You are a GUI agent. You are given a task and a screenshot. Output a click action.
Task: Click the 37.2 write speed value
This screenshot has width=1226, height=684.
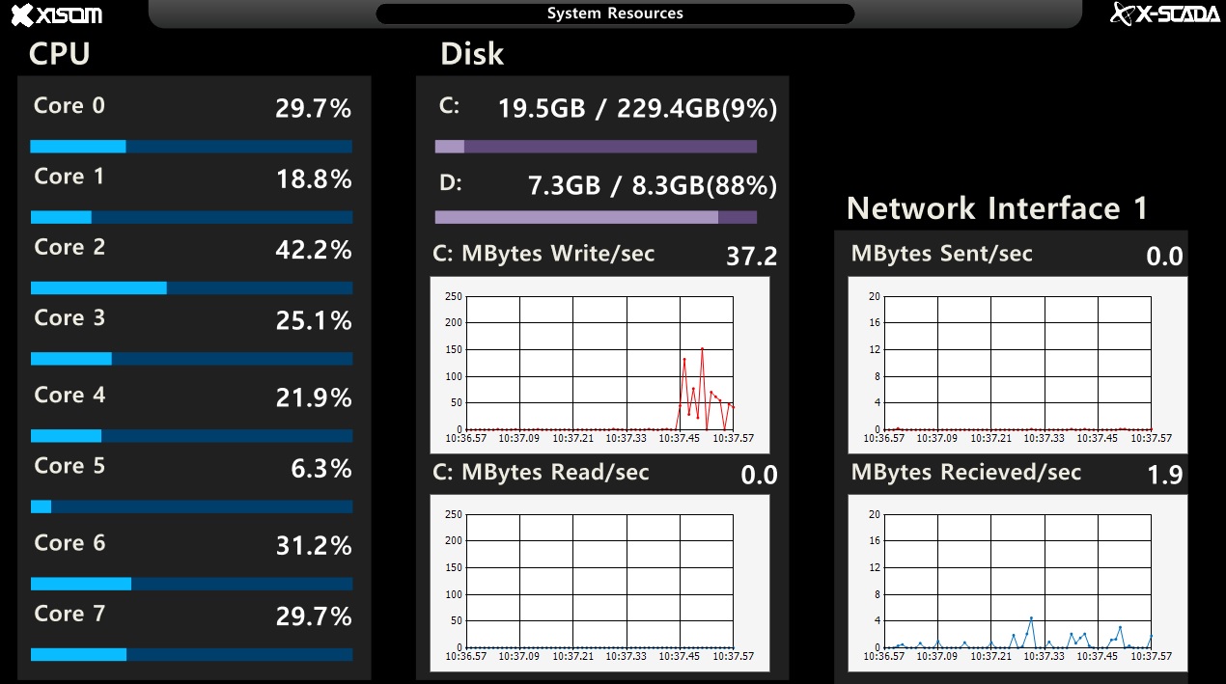tap(751, 256)
